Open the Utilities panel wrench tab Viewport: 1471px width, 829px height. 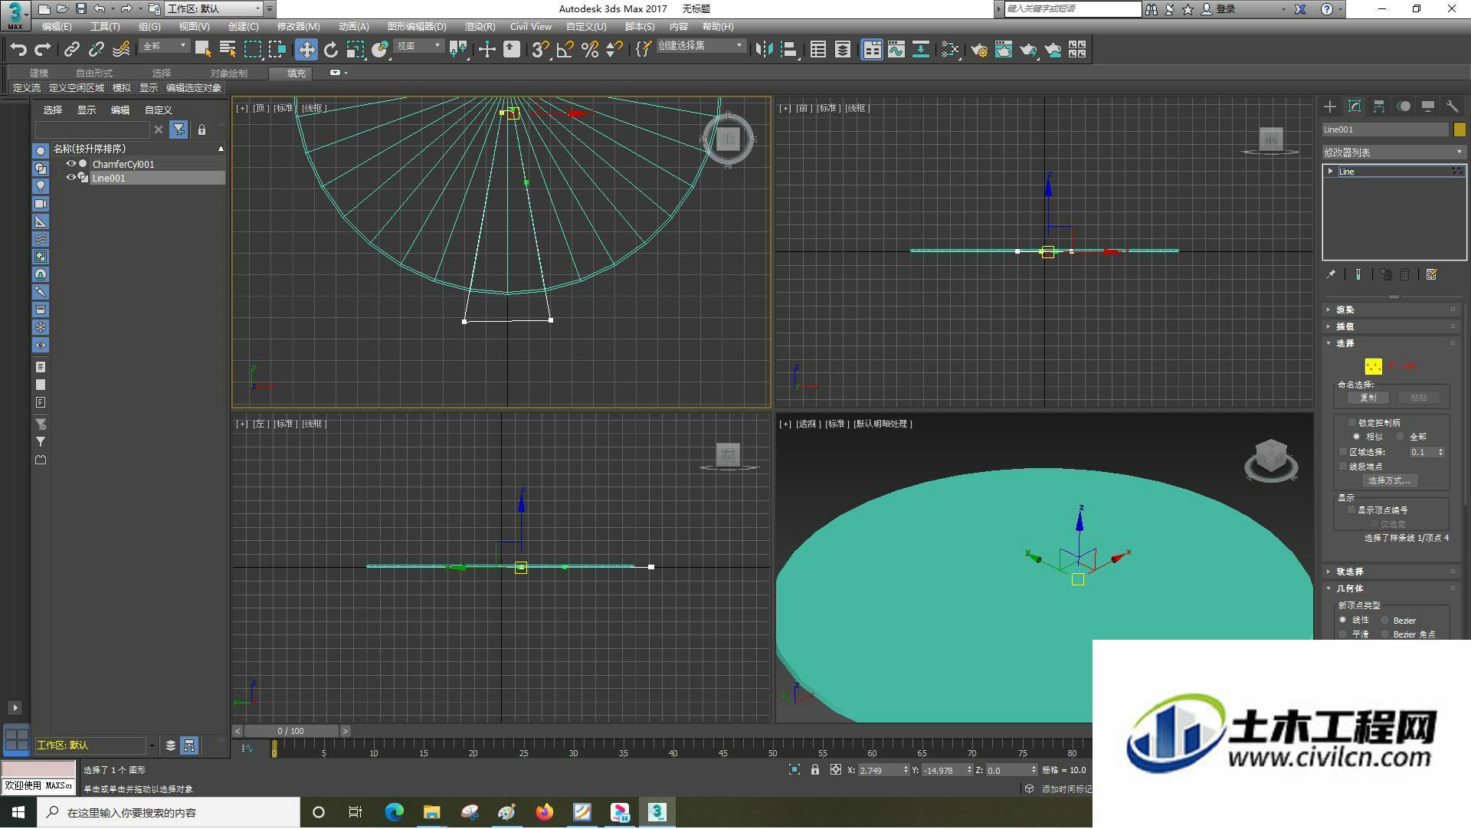click(1453, 106)
